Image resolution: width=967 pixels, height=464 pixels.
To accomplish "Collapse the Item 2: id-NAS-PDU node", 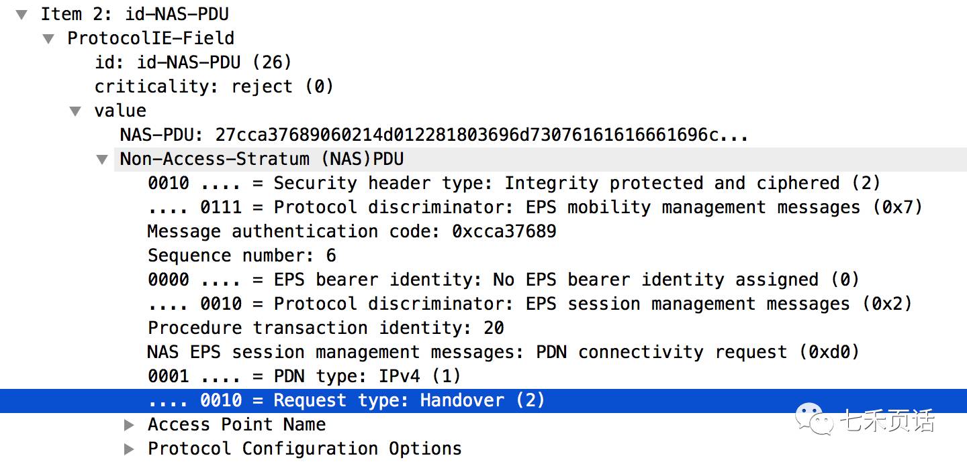I will (x=21, y=14).
